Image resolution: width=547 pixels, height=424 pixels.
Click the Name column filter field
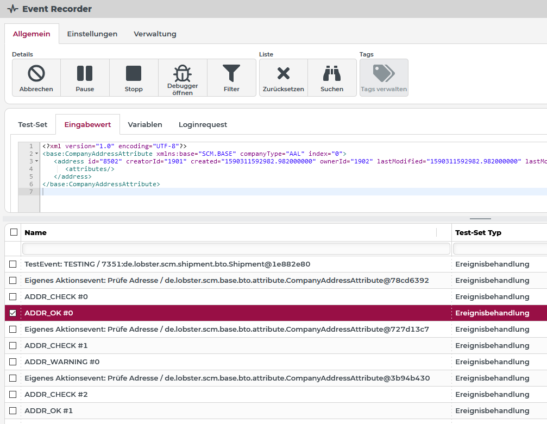point(236,249)
